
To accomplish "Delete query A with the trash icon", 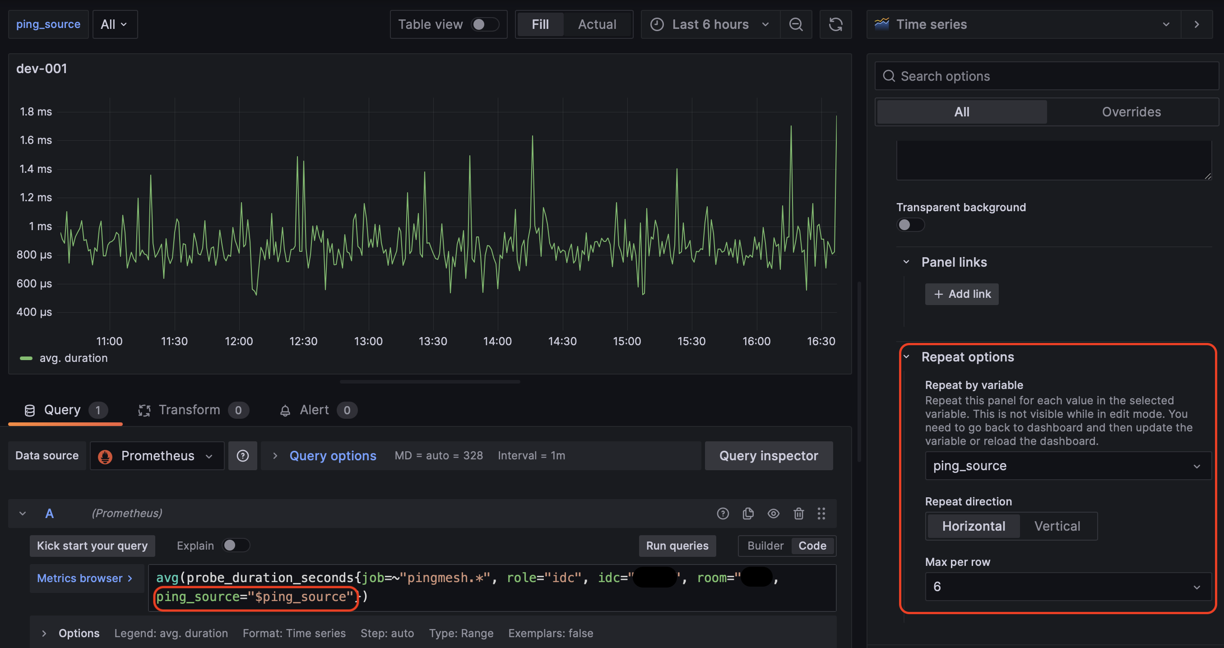I will (798, 514).
